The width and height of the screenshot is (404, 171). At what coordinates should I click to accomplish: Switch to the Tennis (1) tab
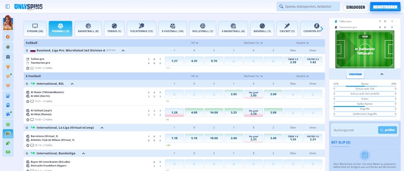[x=114, y=28]
